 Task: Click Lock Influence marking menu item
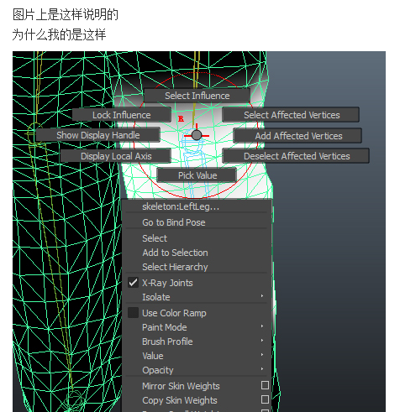click(122, 115)
